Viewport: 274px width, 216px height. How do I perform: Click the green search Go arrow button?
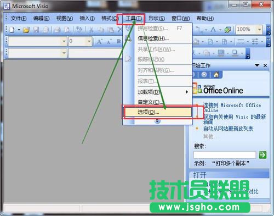coord(262,155)
